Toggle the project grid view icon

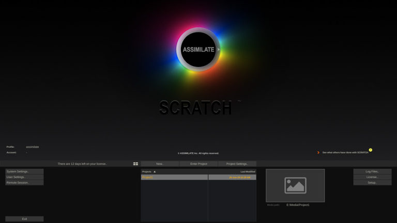[x=136, y=164]
